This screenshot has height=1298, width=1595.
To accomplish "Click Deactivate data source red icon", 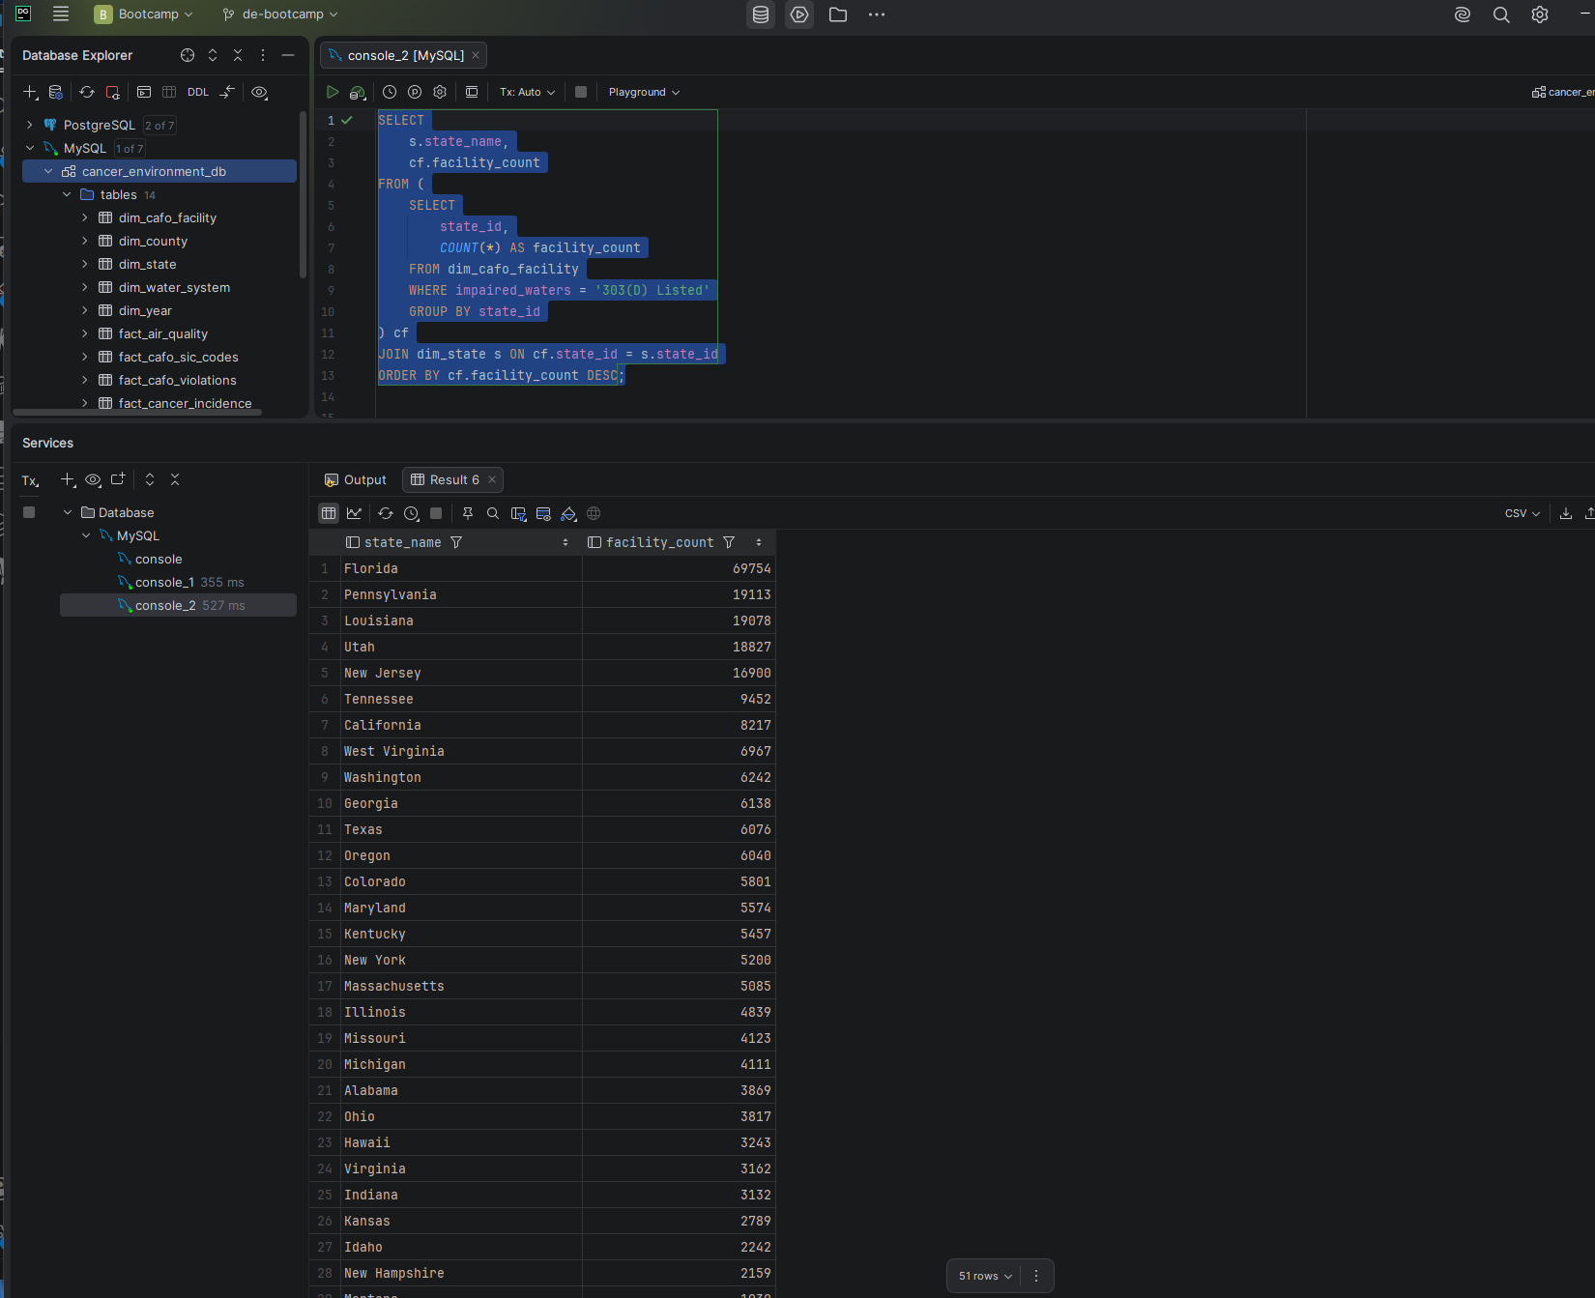I will pos(112,92).
